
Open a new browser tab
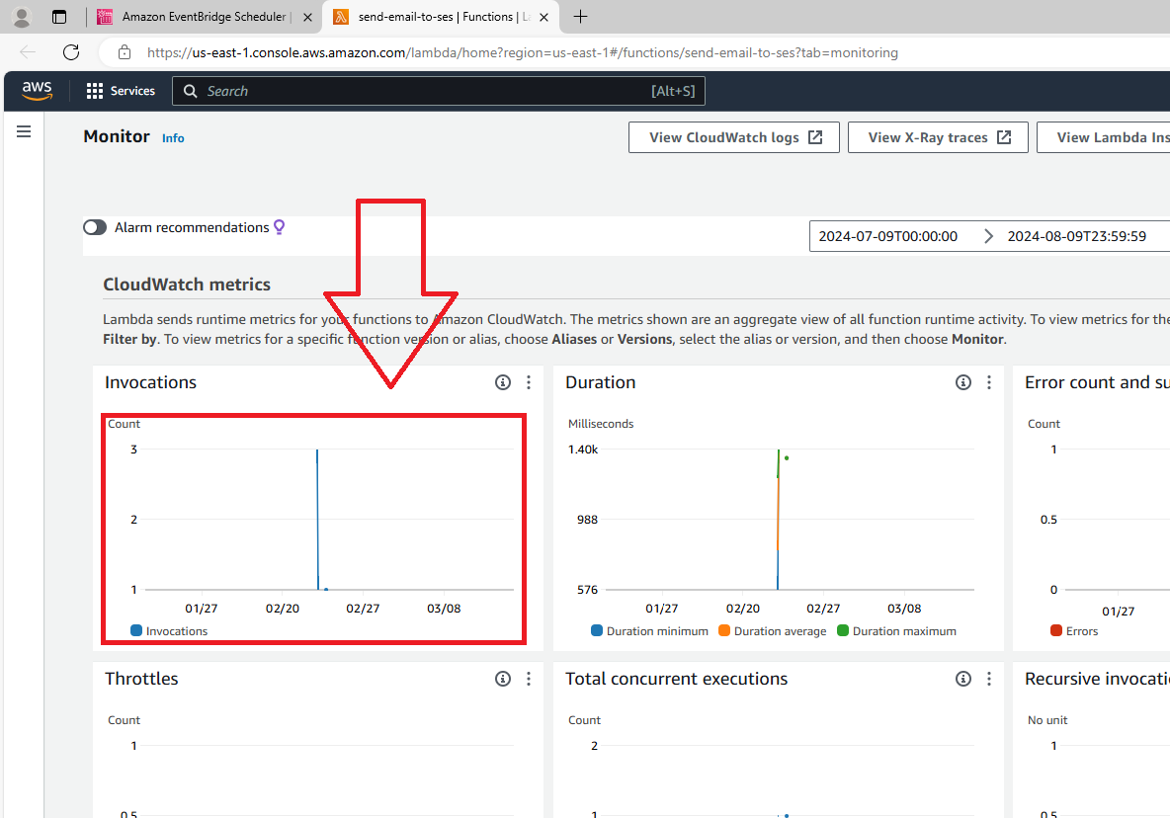[580, 17]
